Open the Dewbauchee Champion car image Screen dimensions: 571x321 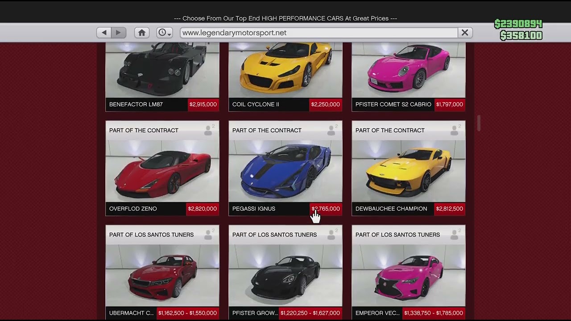point(409,171)
